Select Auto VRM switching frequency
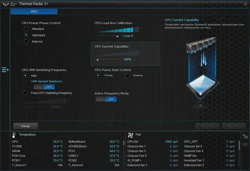The width and height of the screenshot is (250, 171). [25, 75]
